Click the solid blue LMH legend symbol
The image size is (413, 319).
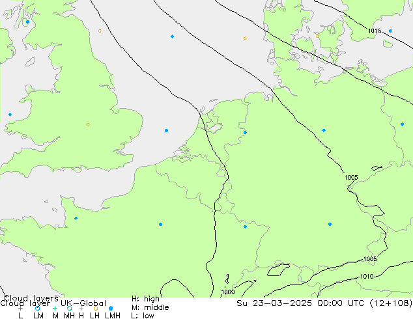[x=111, y=308]
